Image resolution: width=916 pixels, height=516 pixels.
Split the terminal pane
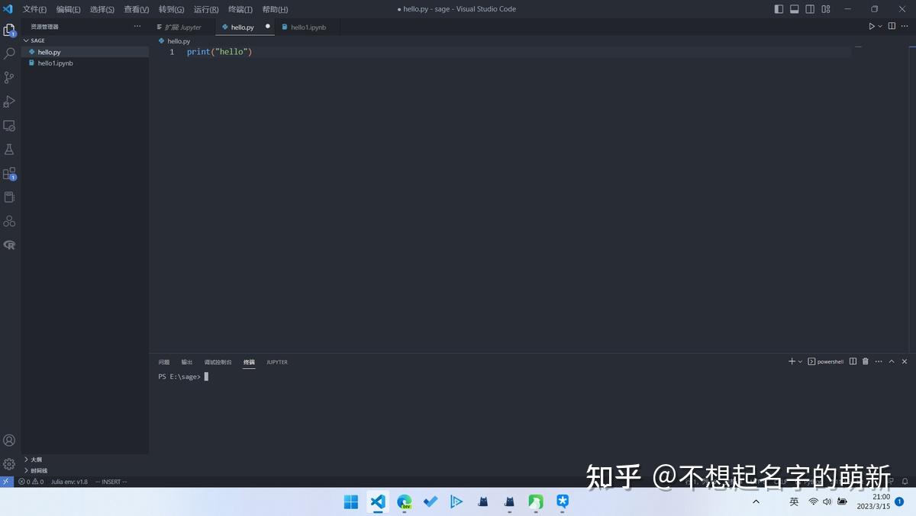853,361
